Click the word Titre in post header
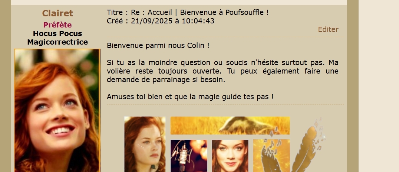 [x=115, y=12]
